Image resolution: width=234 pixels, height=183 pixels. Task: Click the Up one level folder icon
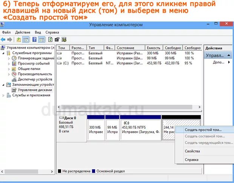pos(18,40)
